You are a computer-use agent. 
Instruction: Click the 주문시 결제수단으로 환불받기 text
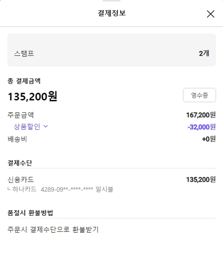tap(53, 229)
